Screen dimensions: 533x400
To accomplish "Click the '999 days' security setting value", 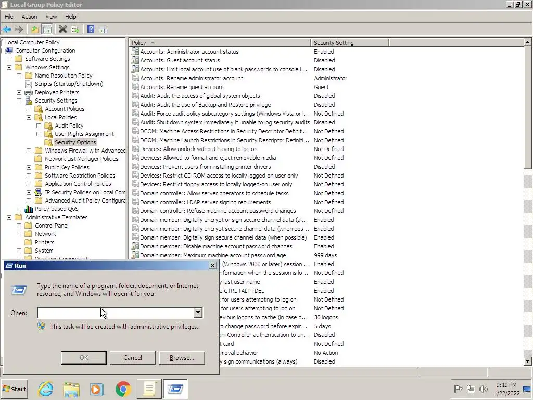I will click(325, 255).
